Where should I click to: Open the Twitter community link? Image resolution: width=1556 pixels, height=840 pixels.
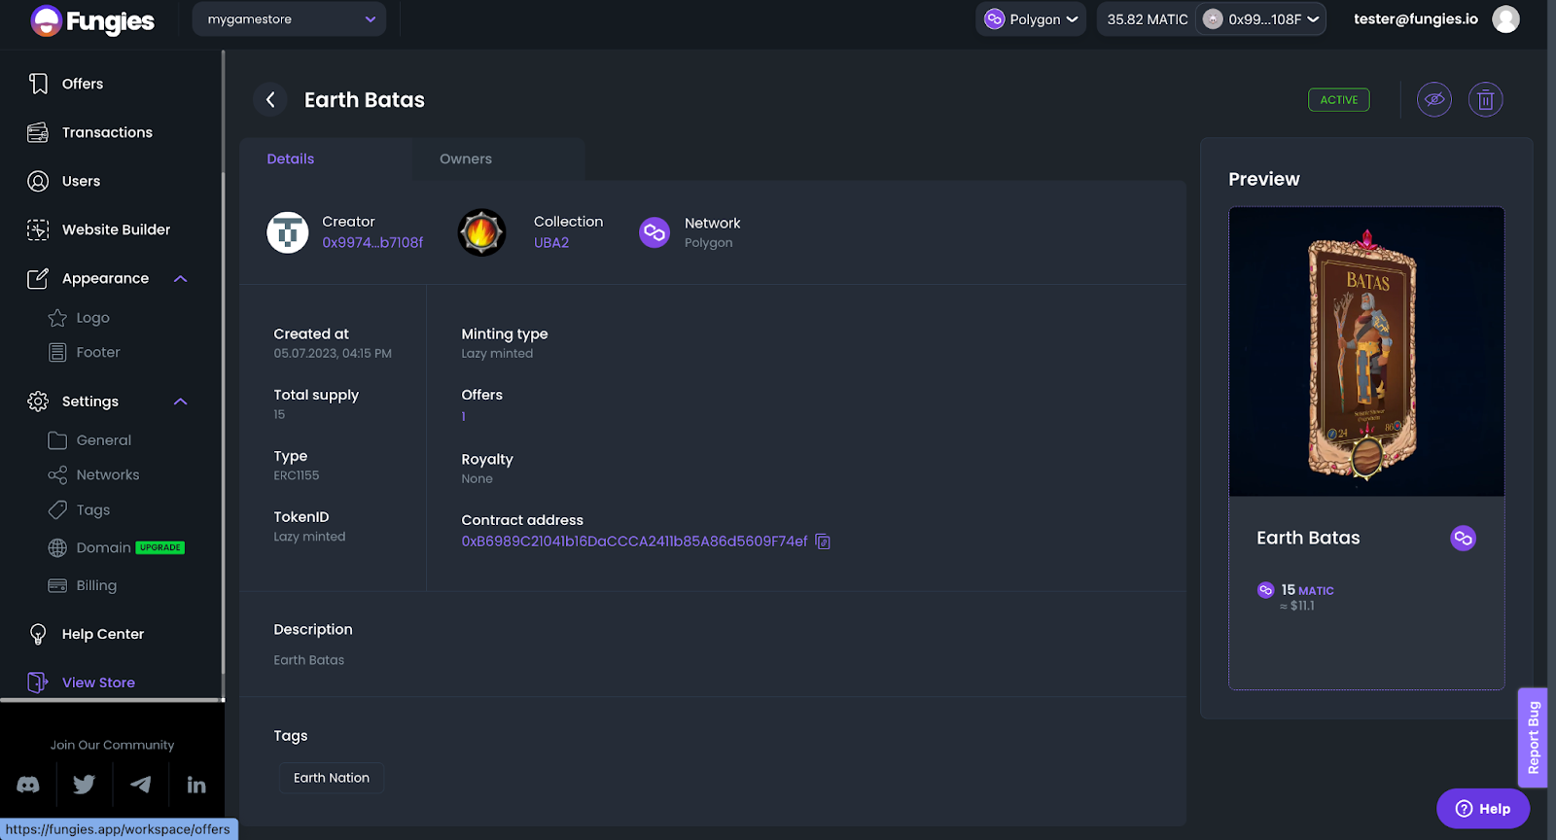point(85,785)
